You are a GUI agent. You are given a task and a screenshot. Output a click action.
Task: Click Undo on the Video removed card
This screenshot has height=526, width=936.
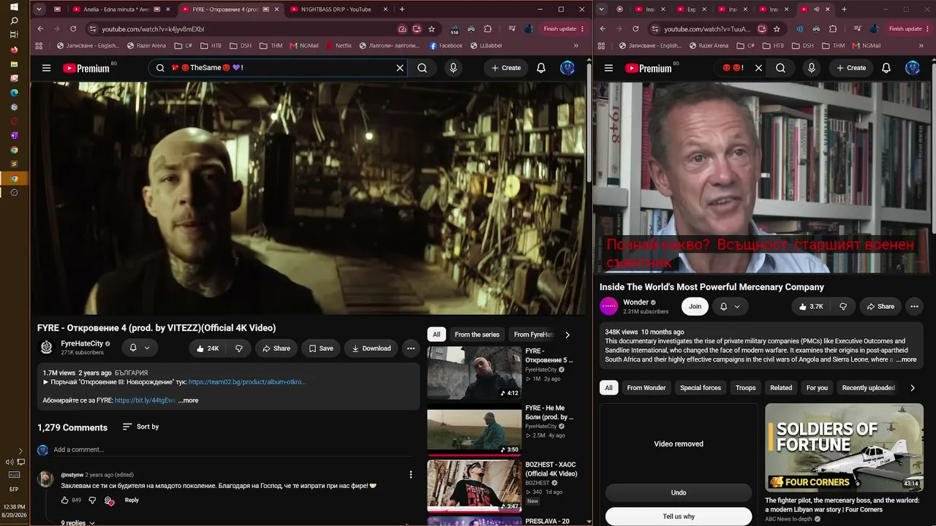coord(679,492)
